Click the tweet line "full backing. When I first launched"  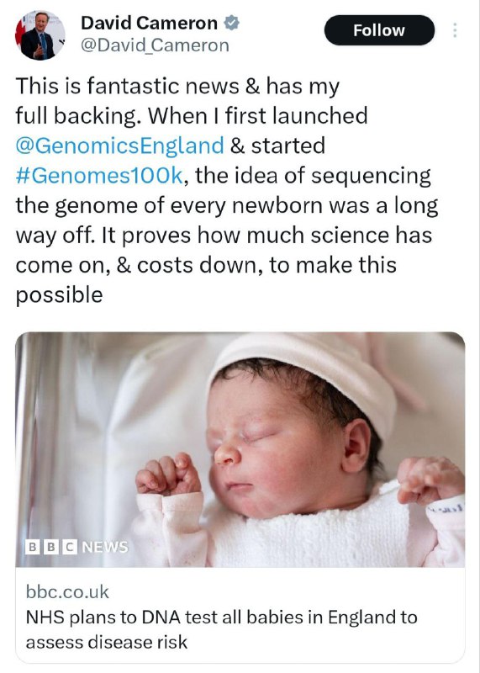coord(192,116)
